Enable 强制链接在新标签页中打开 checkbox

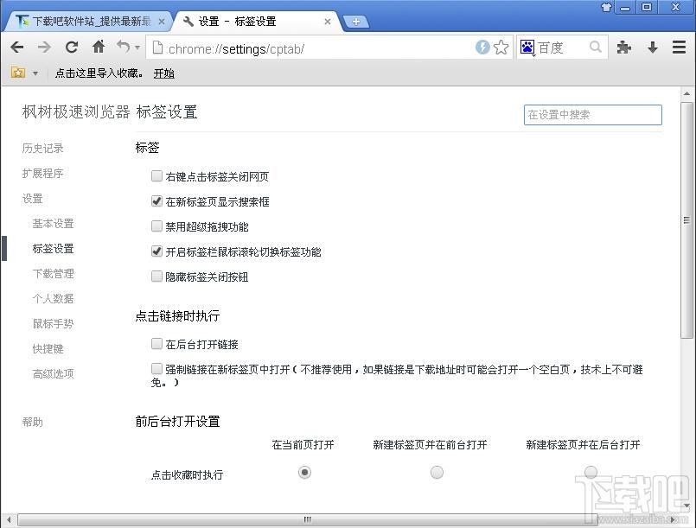(156, 368)
